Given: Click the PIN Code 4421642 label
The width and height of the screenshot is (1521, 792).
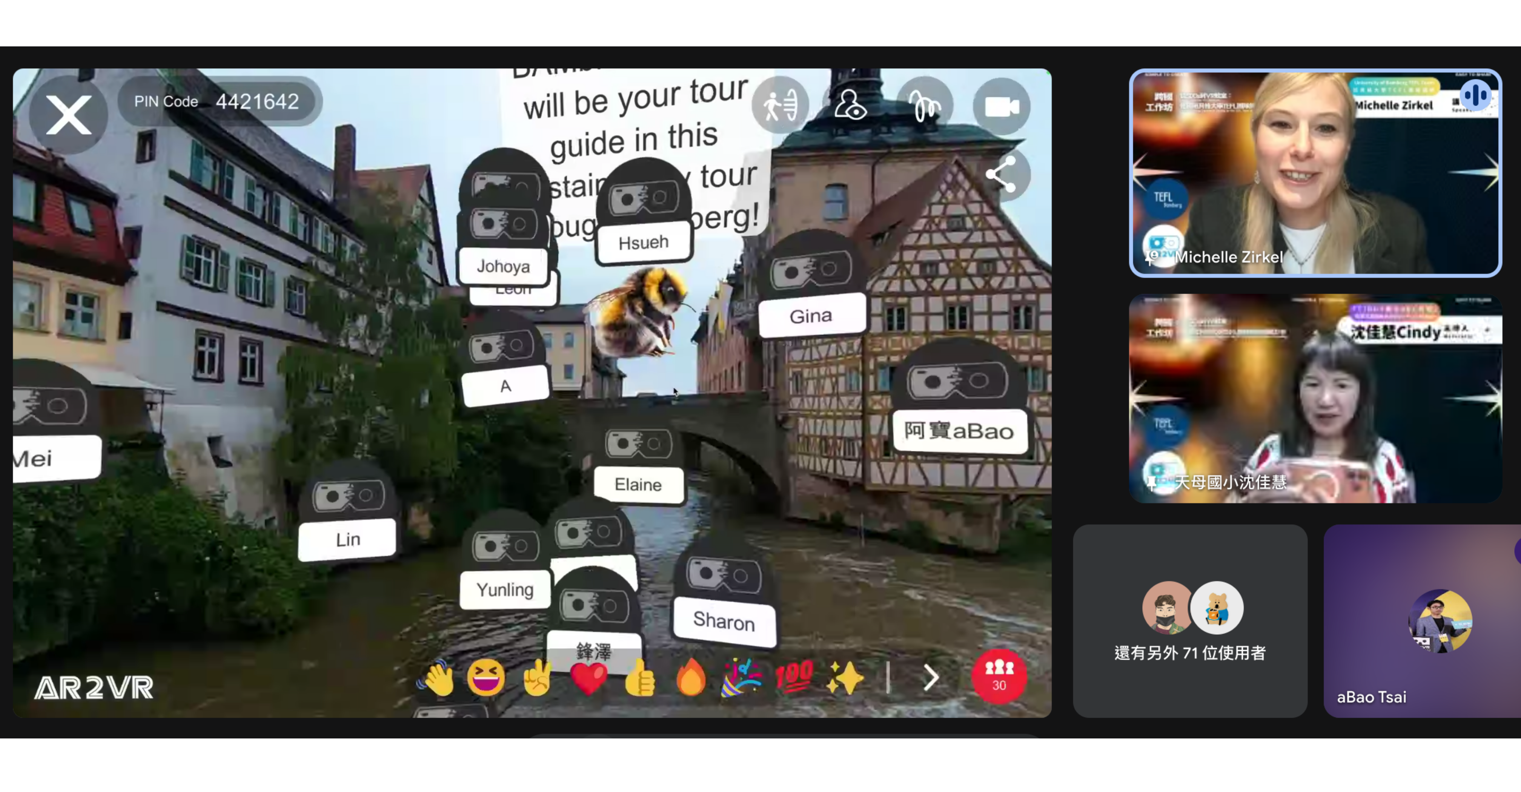Looking at the screenshot, I should point(217,101).
